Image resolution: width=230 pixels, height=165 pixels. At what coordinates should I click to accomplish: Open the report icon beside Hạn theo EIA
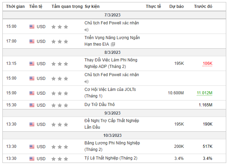click(113, 44)
